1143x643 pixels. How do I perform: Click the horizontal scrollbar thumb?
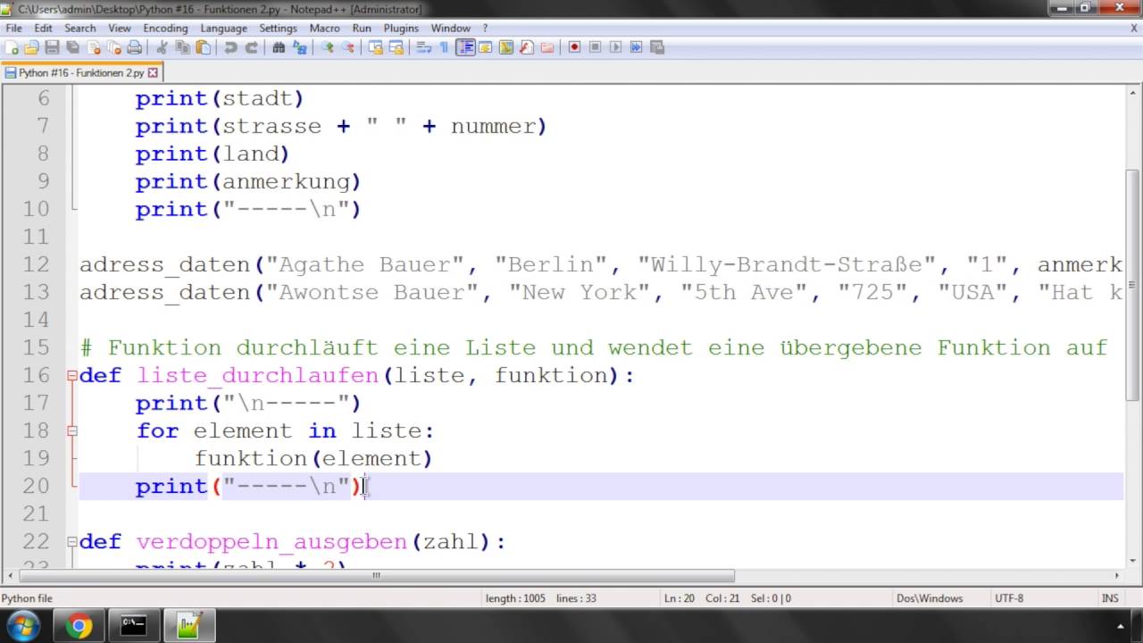pos(375,576)
